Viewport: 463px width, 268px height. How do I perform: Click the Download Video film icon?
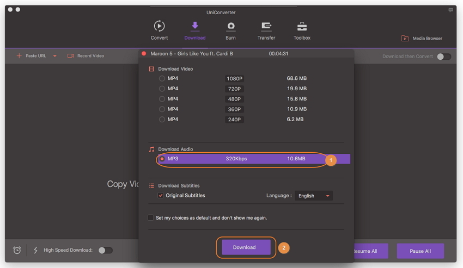[x=151, y=68]
